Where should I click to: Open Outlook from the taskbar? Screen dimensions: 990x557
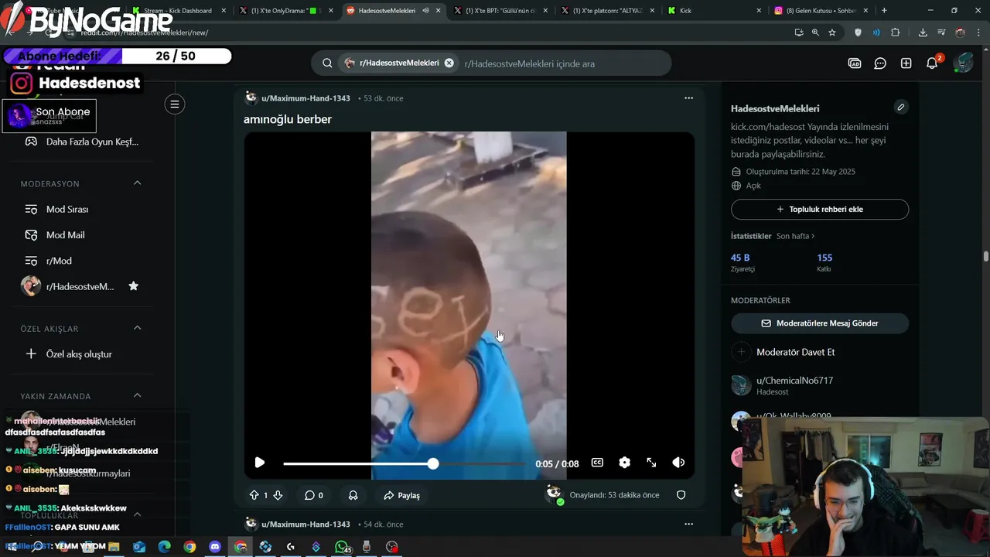[x=139, y=547]
